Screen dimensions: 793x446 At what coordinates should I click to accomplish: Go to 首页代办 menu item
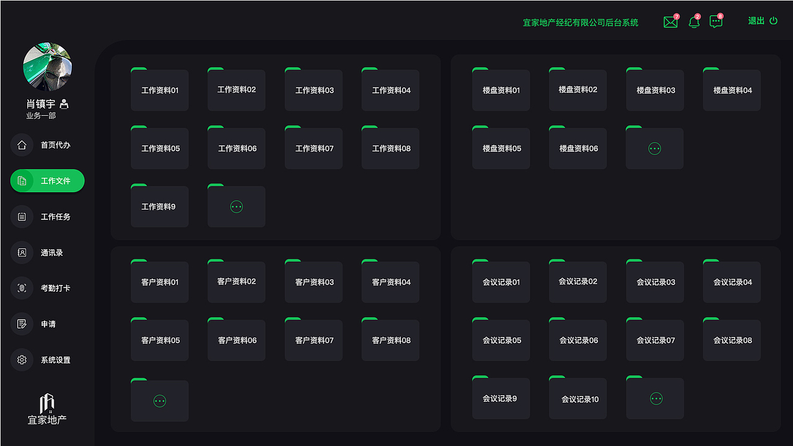click(47, 145)
